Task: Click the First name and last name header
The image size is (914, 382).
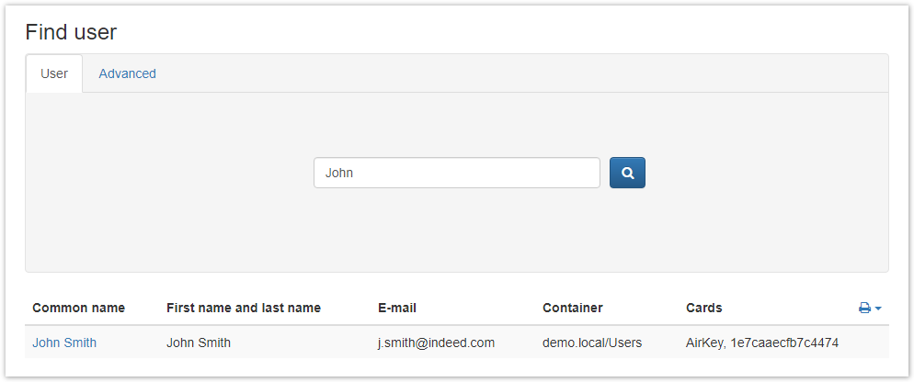Action: pyautogui.click(x=244, y=308)
